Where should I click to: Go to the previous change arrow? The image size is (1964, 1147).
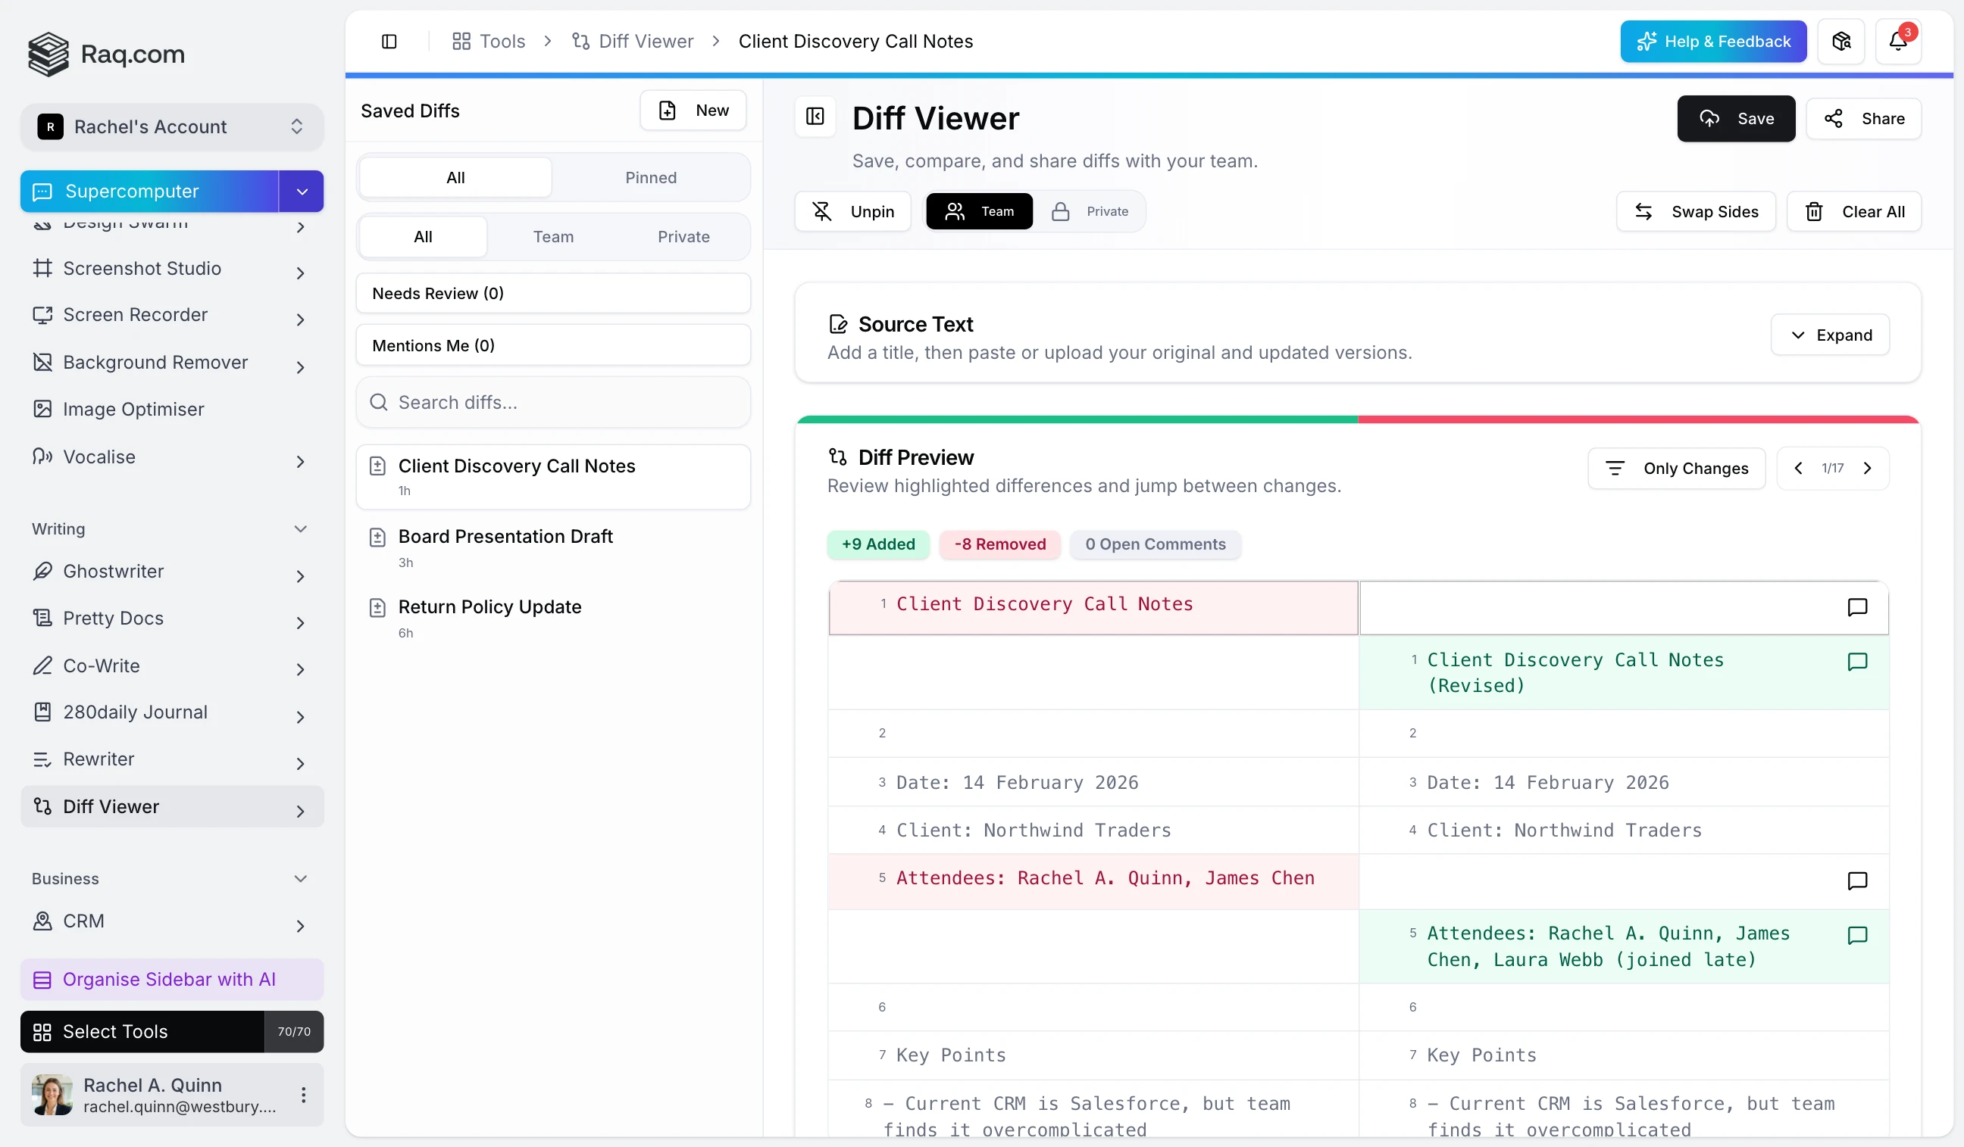pyautogui.click(x=1798, y=468)
